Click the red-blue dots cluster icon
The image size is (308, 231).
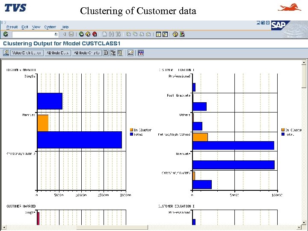click(x=141, y=53)
